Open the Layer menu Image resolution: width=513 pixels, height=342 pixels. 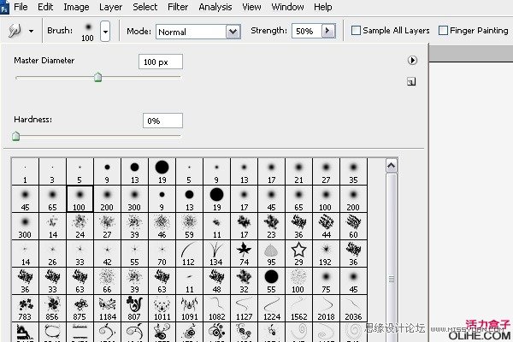(110, 7)
